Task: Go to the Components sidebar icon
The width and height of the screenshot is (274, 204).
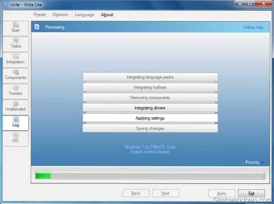Action: point(15,72)
